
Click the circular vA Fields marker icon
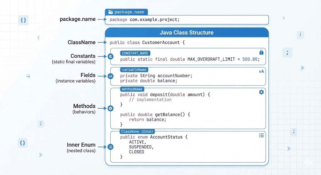[110, 76]
